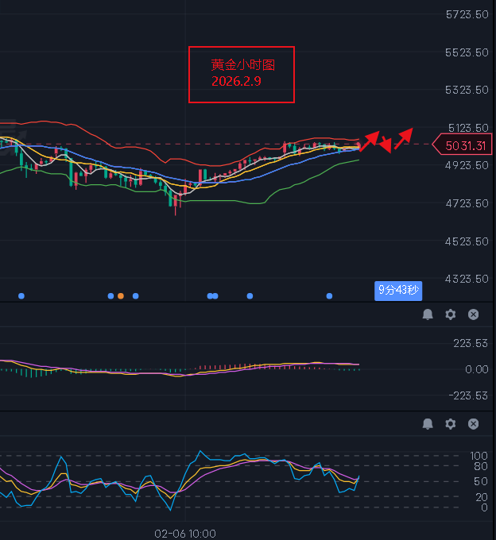This screenshot has height=540, width=496.
Task: Click the red downward forecast arrow
Action: click(x=386, y=144)
